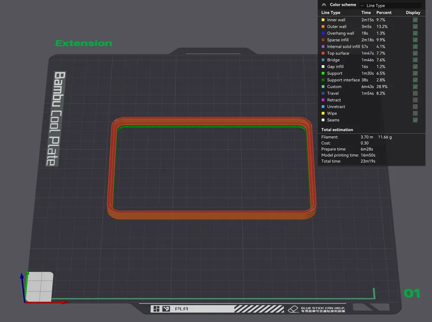
Task: Hide Support interface lines
Action: (x=415, y=80)
